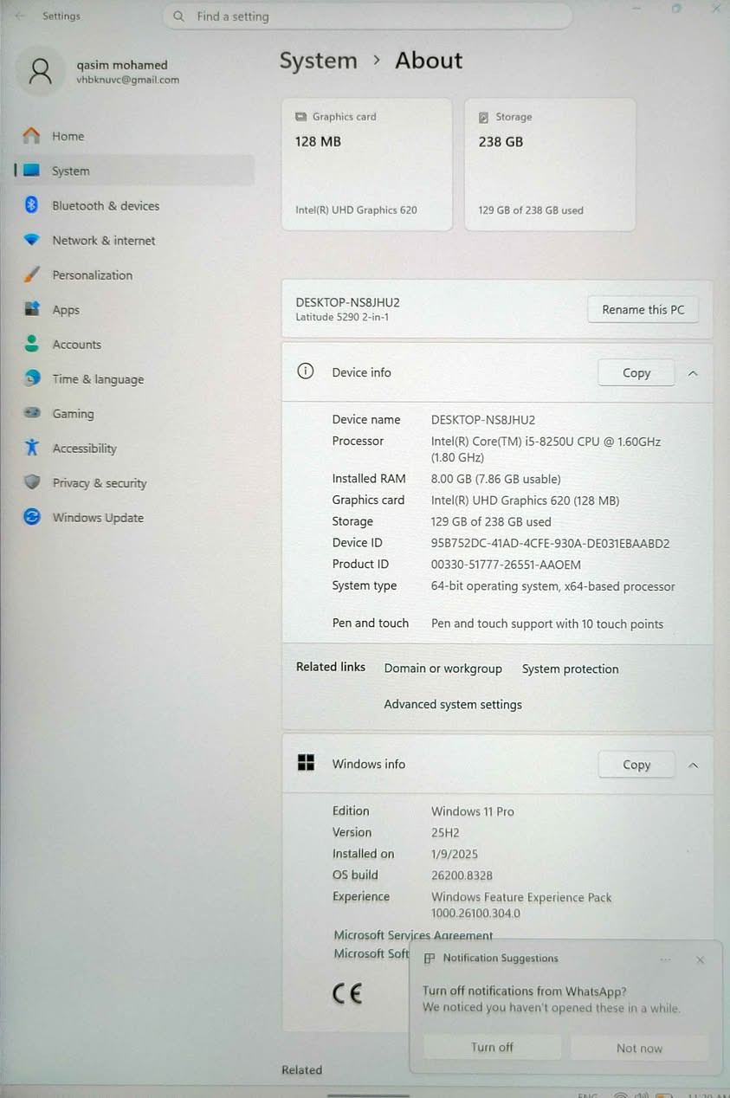Open the Accounts settings page
The image size is (730, 1098).
(133, 344)
